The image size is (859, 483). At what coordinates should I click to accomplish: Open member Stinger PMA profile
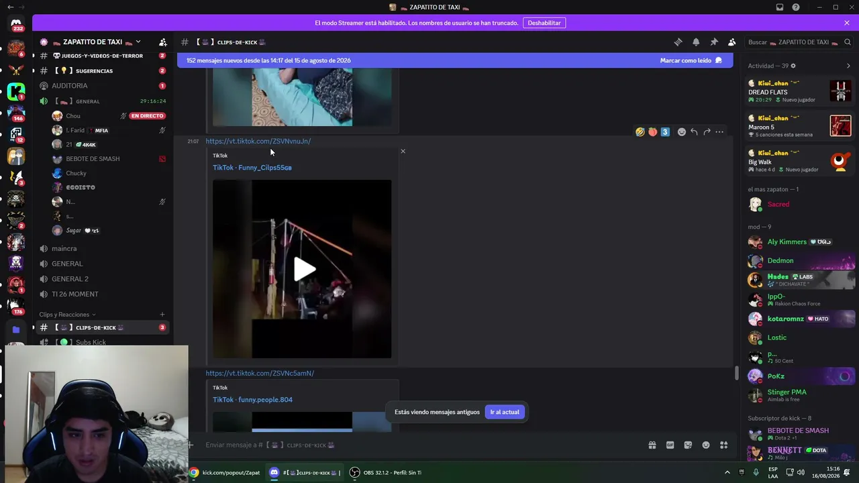pos(800,395)
